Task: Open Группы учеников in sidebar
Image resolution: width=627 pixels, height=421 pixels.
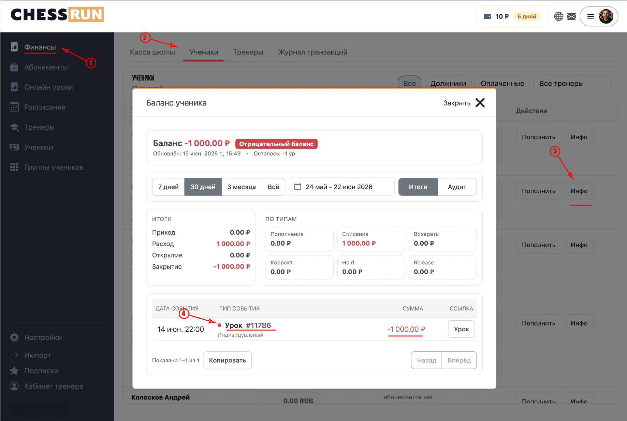Action: coord(54,167)
